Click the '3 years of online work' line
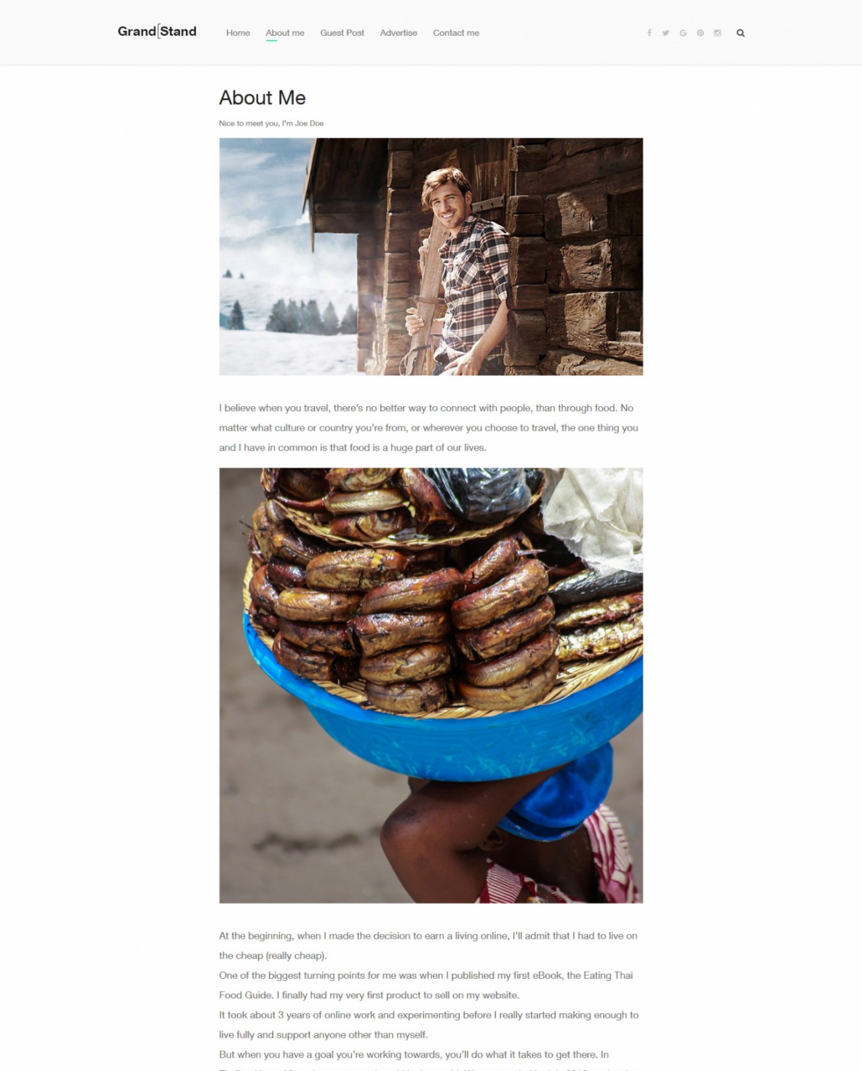Viewport: 862px width, 1071px height. click(x=429, y=1025)
